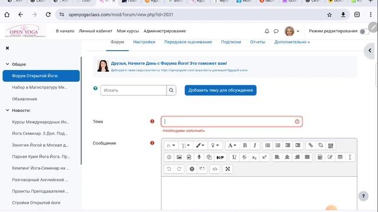Open the font size dropdown
Image resolution: width=378 pixels, height=212 pixels.
tap(185, 145)
